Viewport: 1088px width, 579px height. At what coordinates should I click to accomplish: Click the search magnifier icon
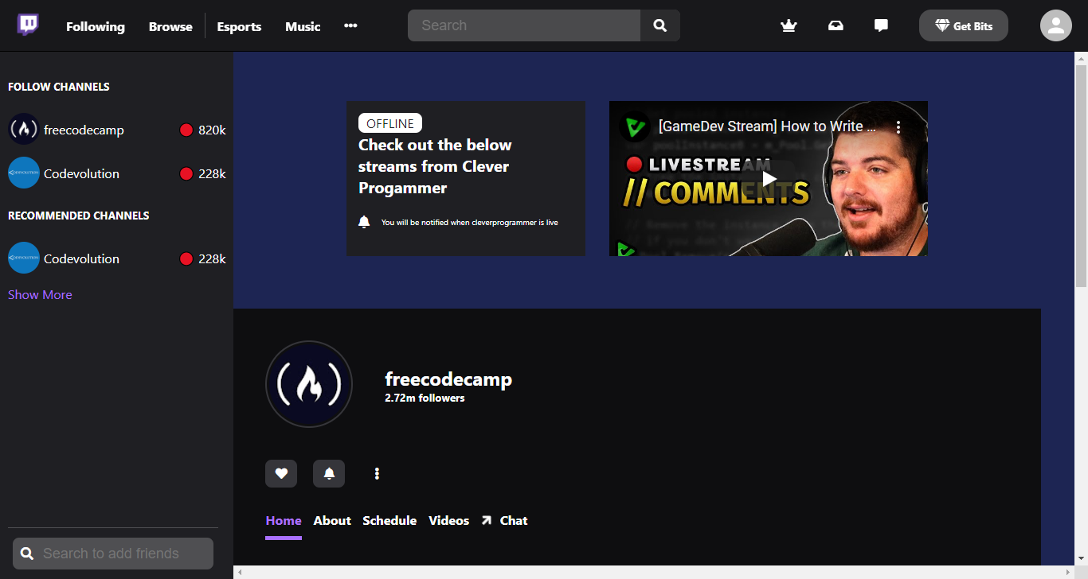click(659, 25)
